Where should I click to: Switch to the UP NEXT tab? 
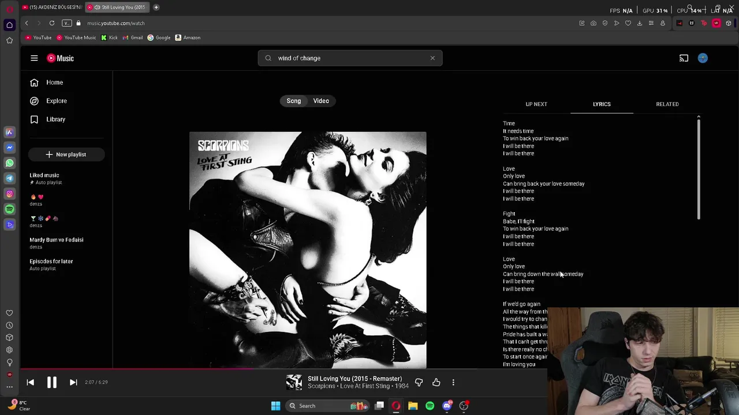tap(536, 104)
